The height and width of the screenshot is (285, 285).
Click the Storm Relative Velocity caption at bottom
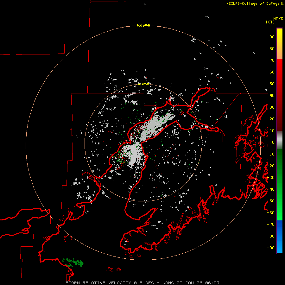[142, 283]
